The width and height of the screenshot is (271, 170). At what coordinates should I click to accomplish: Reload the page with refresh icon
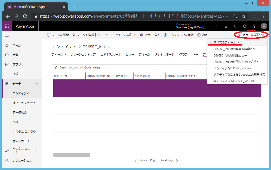tap(25, 16)
